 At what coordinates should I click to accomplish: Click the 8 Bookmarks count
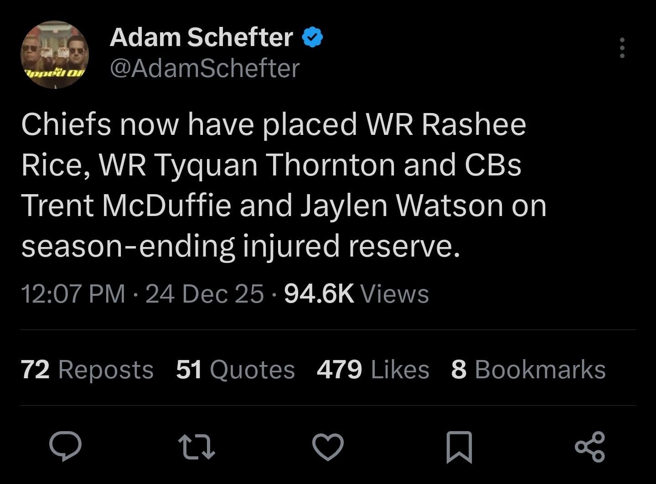[528, 369]
